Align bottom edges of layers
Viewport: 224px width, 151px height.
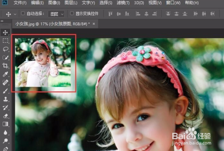click(127, 14)
